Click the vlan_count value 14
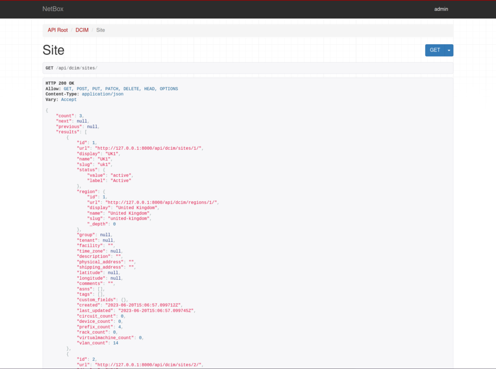 (x=115, y=343)
